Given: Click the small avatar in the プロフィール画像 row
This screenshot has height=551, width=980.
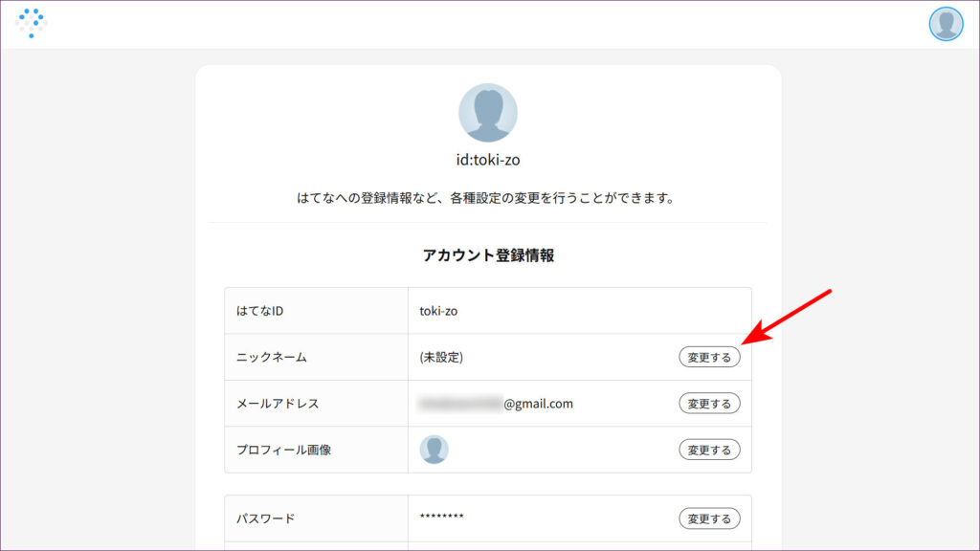Looking at the screenshot, I should coord(434,450).
